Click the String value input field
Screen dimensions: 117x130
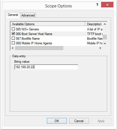tap(46, 67)
